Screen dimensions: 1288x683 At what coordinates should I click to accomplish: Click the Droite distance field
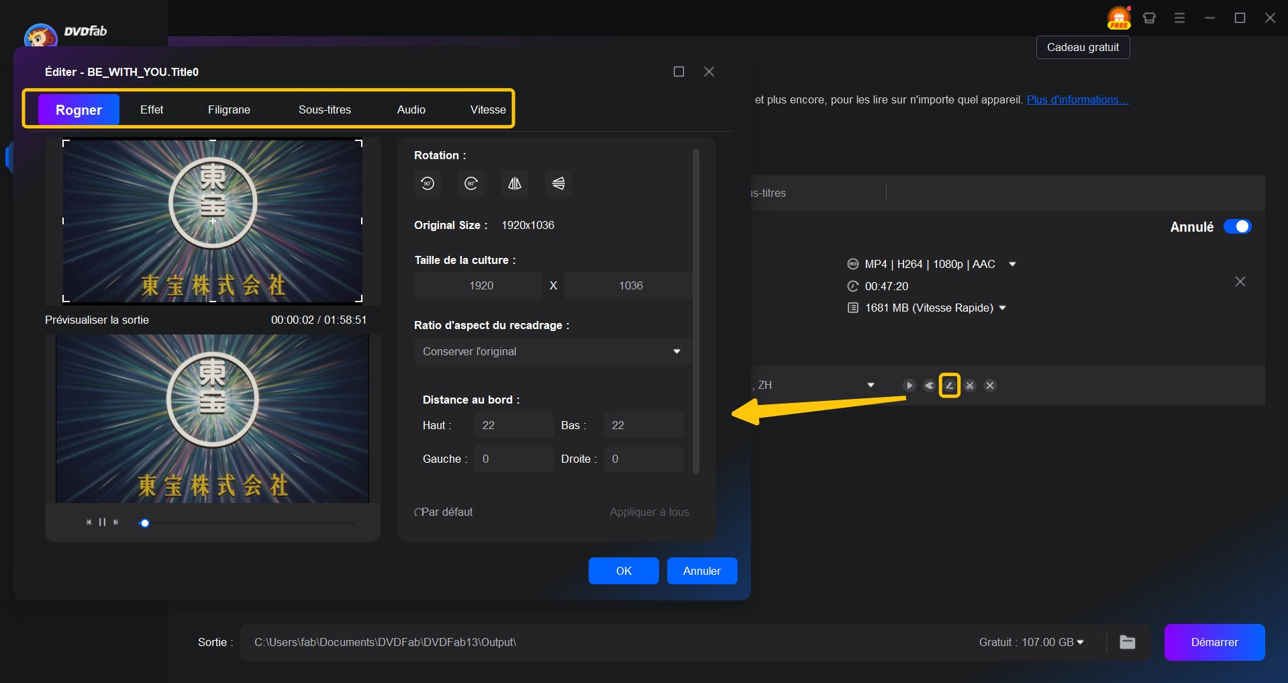pos(644,459)
